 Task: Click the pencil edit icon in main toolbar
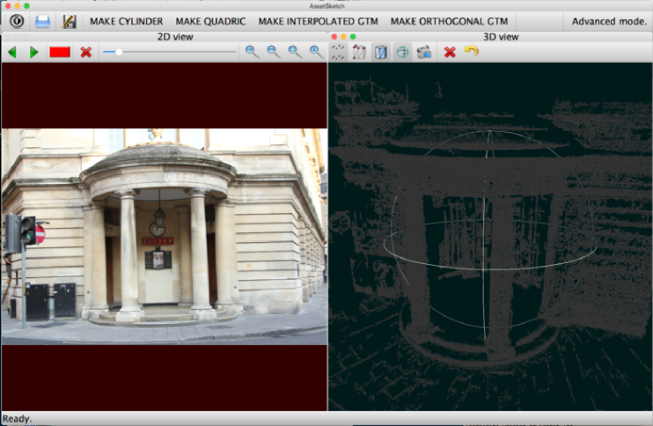point(69,21)
